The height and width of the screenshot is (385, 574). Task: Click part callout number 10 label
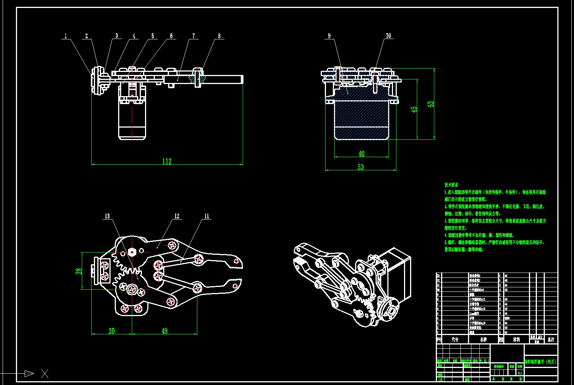click(x=388, y=36)
